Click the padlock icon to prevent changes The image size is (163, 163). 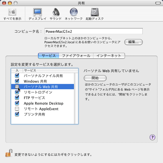(9, 153)
